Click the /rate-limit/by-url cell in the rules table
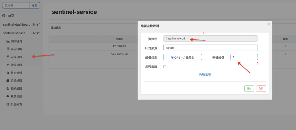Screen dimensions: 296x130 119,54
